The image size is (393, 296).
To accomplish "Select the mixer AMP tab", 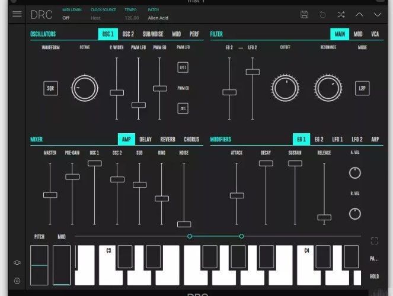I will tap(126, 139).
